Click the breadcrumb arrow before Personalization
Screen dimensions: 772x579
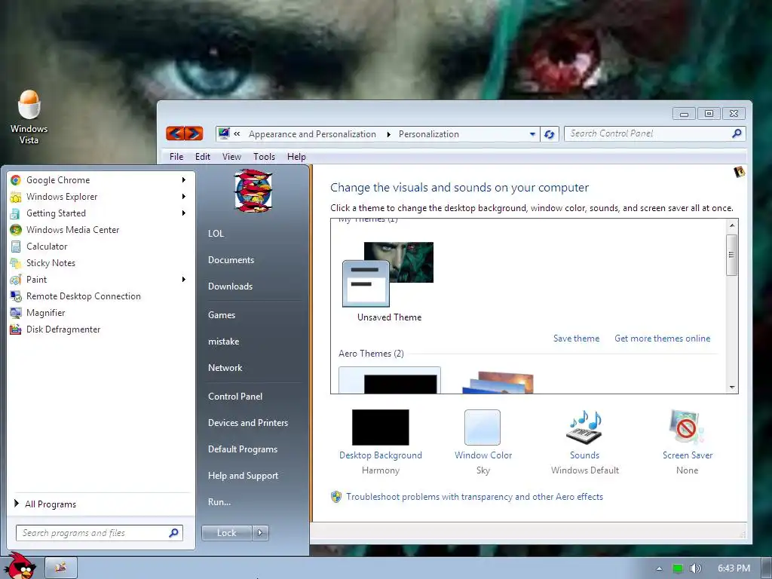[x=388, y=134]
